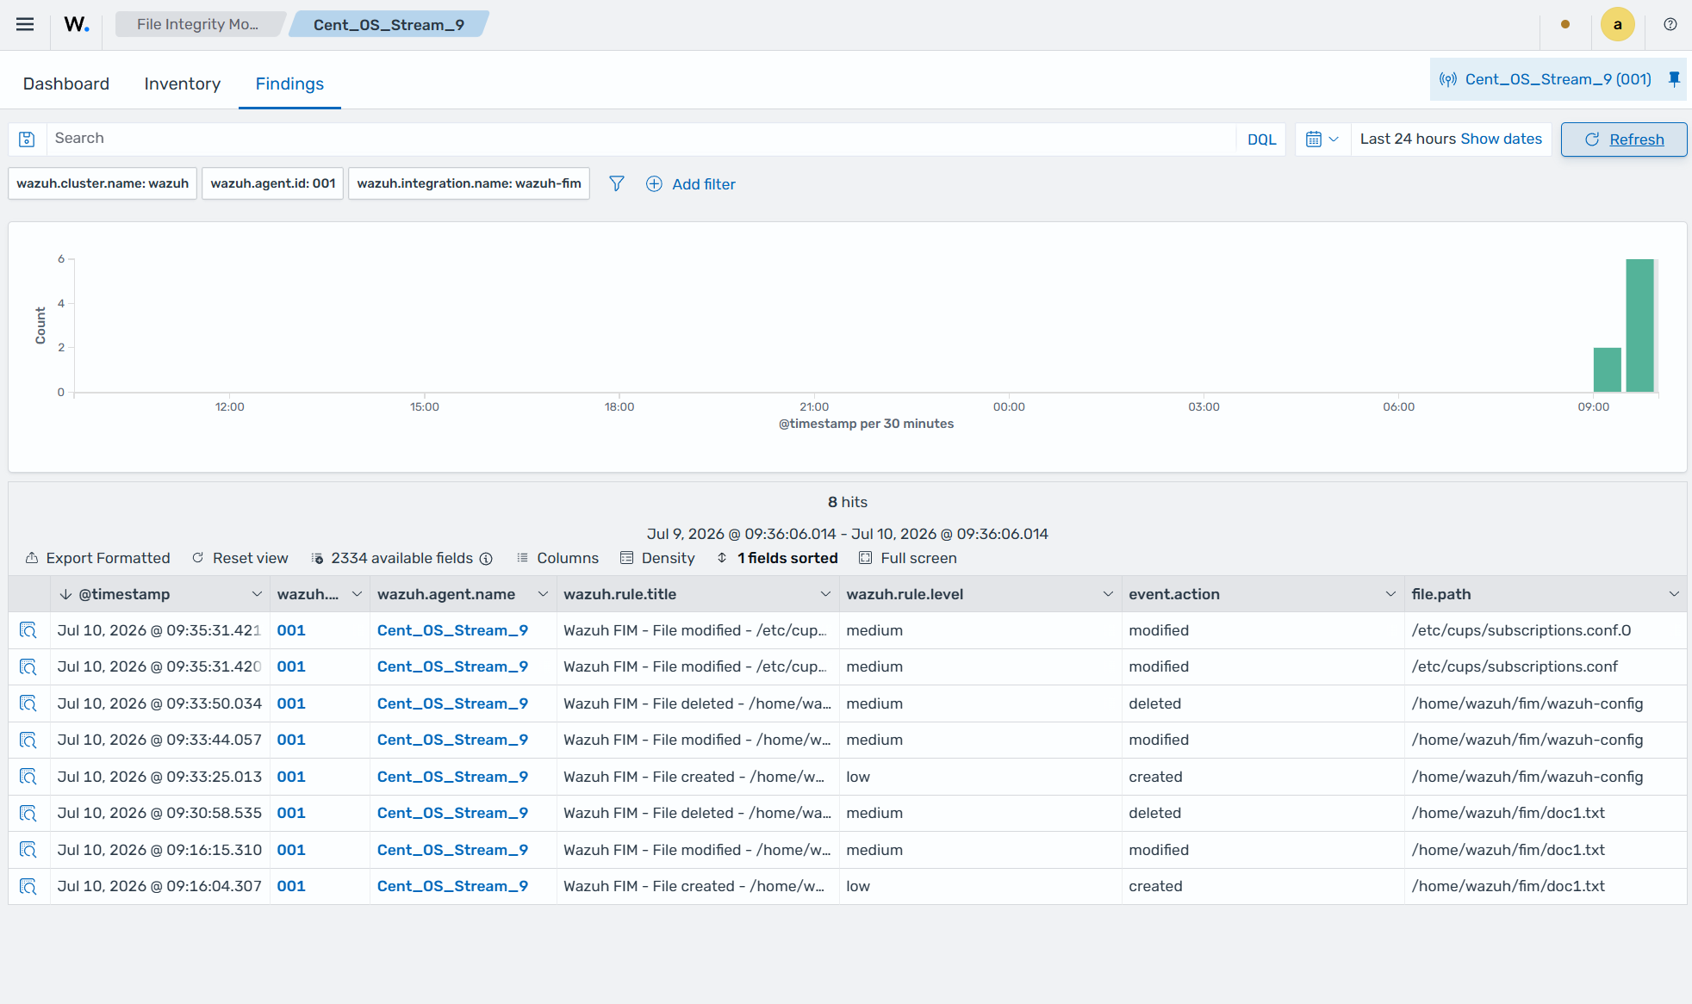Open the user avatar menu
Viewport: 1692px width, 1004px height.
click(x=1617, y=24)
